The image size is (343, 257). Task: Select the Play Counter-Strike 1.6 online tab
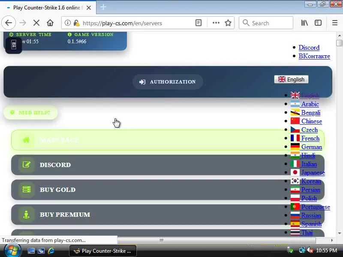tap(48, 8)
